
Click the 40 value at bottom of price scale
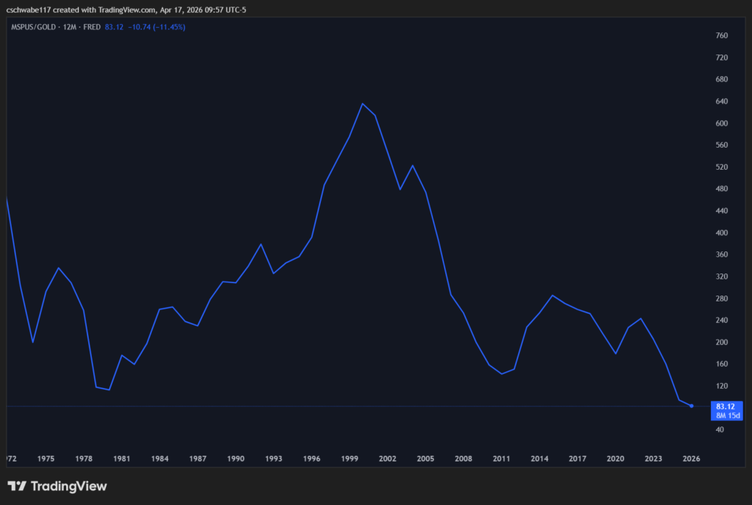tap(720, 429)
